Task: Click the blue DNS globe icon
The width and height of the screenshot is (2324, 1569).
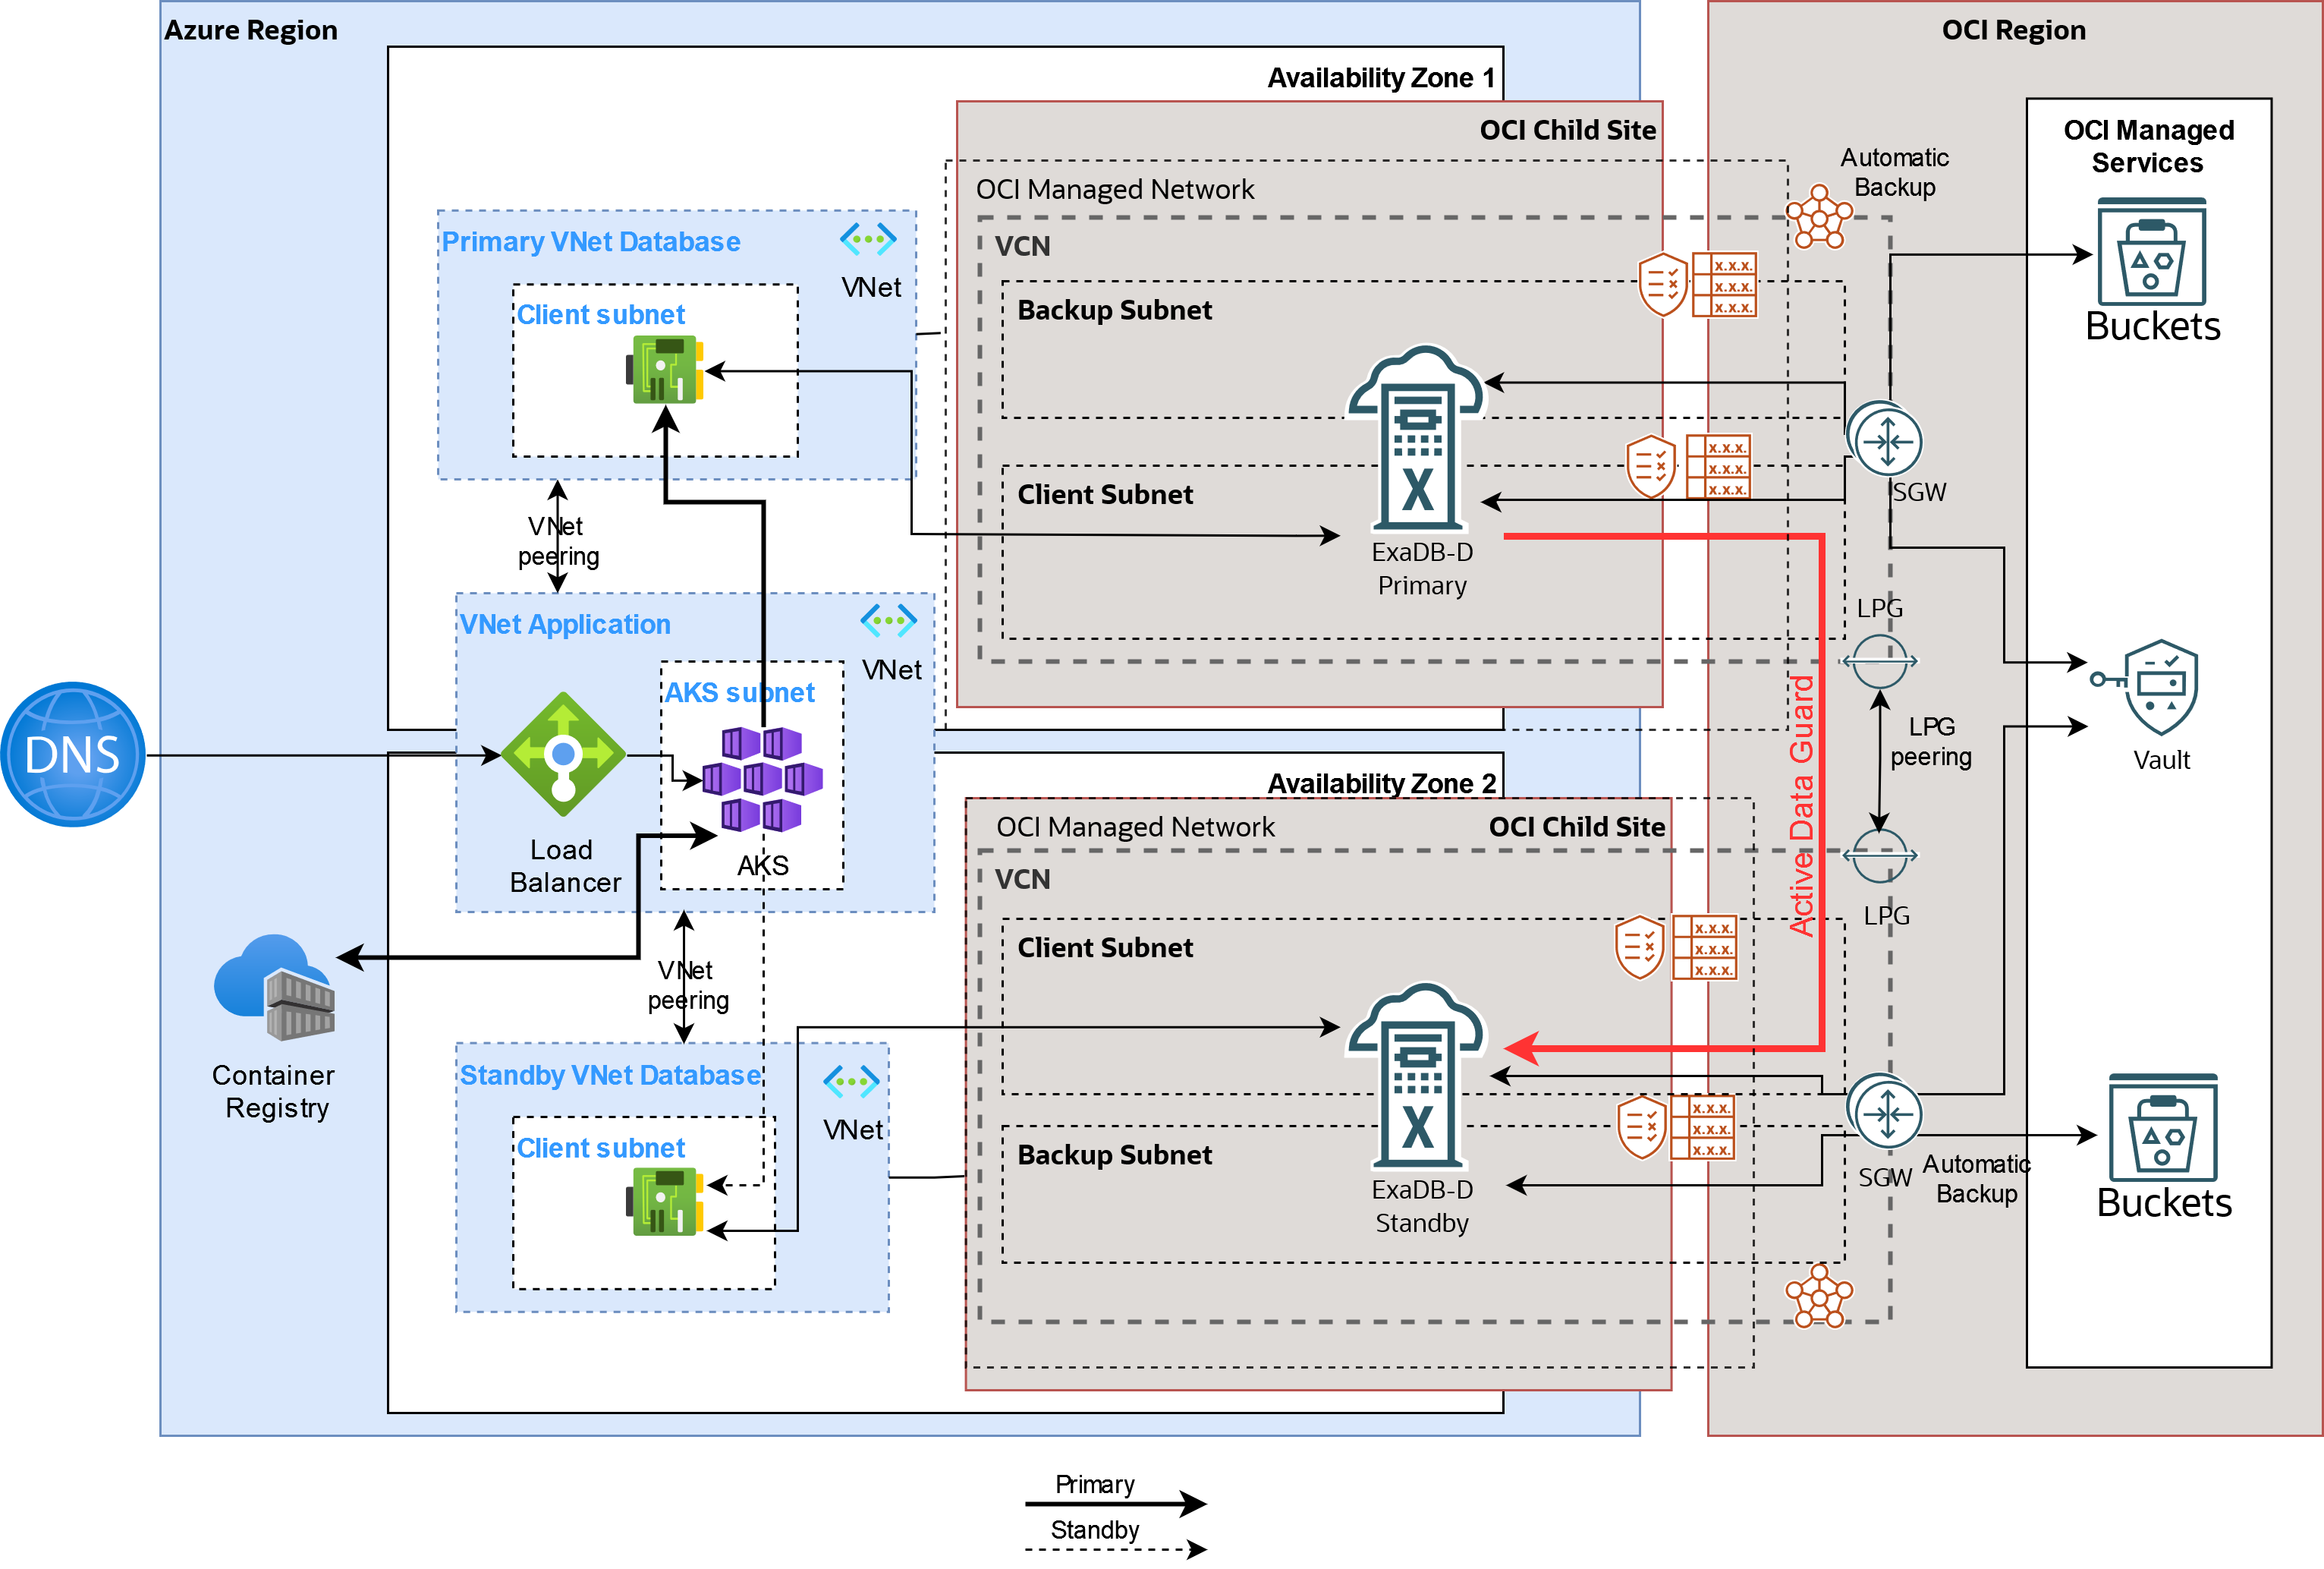Action: [x=72, y=755]
